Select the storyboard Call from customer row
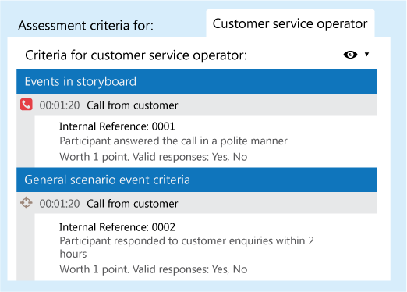Viewport: 407px width, 292px height. tap(196, 105)
